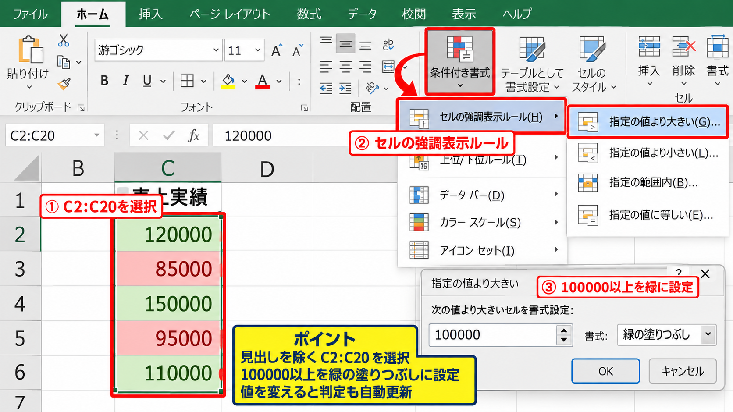
Task: Click the Cut scissors icon
Action: click(x=64, y=40)
